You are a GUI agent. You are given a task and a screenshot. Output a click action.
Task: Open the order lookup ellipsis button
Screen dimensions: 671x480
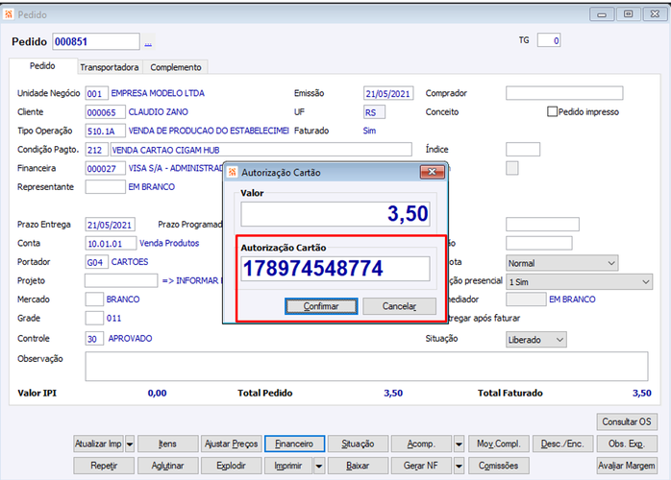point(148,42)
